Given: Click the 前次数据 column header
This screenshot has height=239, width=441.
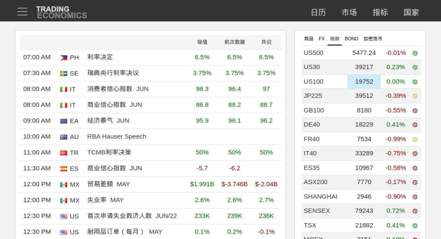Looking at the screenshot, I should click(235, 42).
